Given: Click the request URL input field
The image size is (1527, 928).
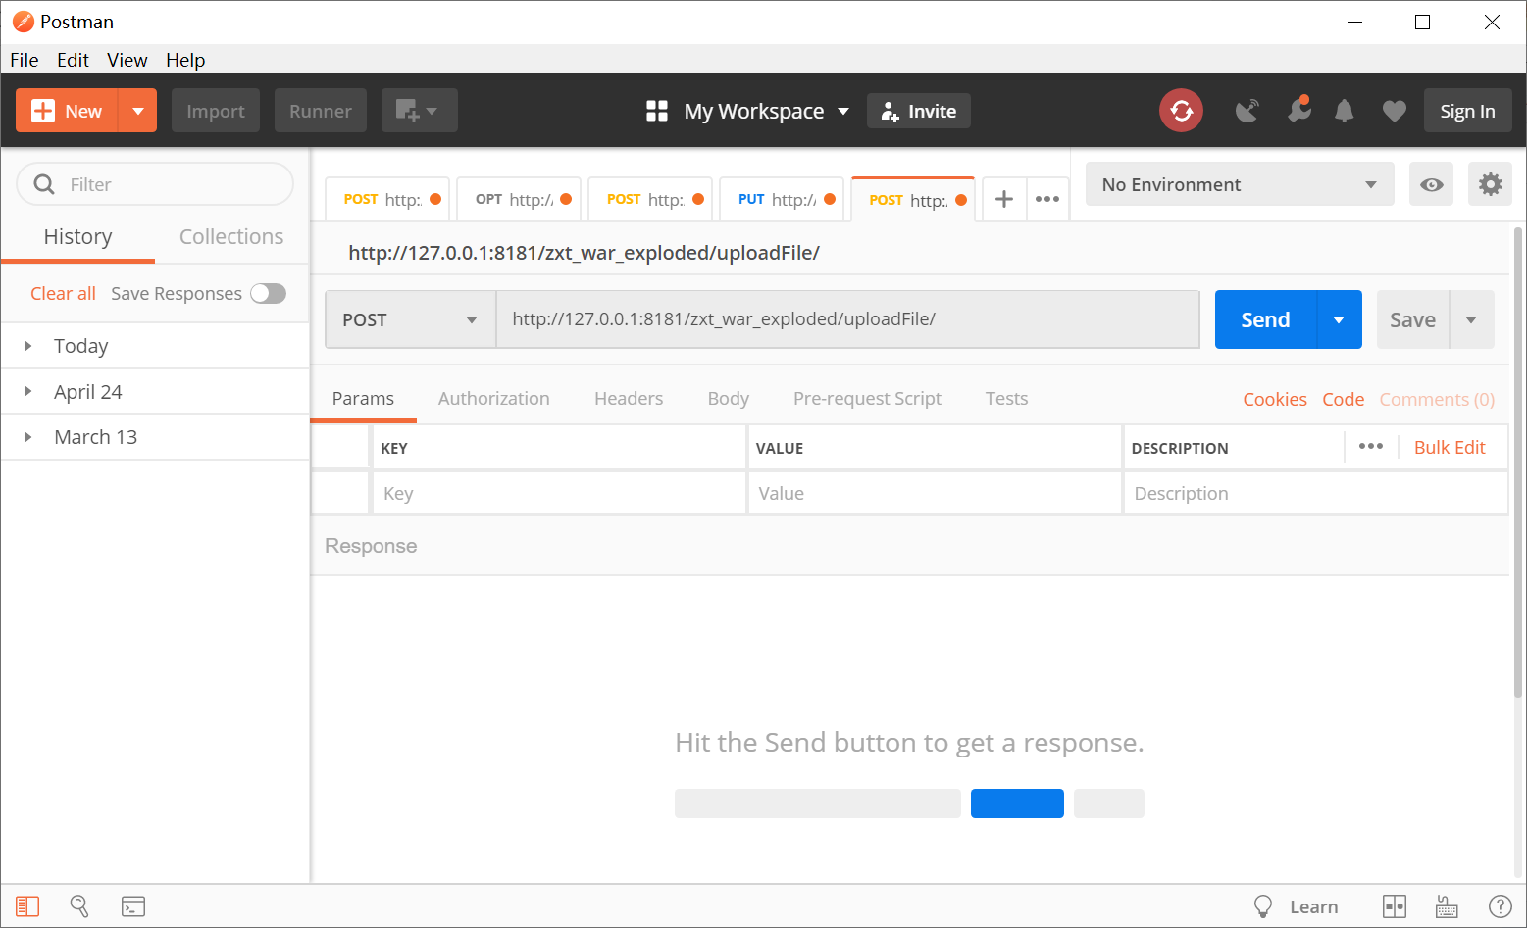Looking at the screenshot, I should pos(848,319).
